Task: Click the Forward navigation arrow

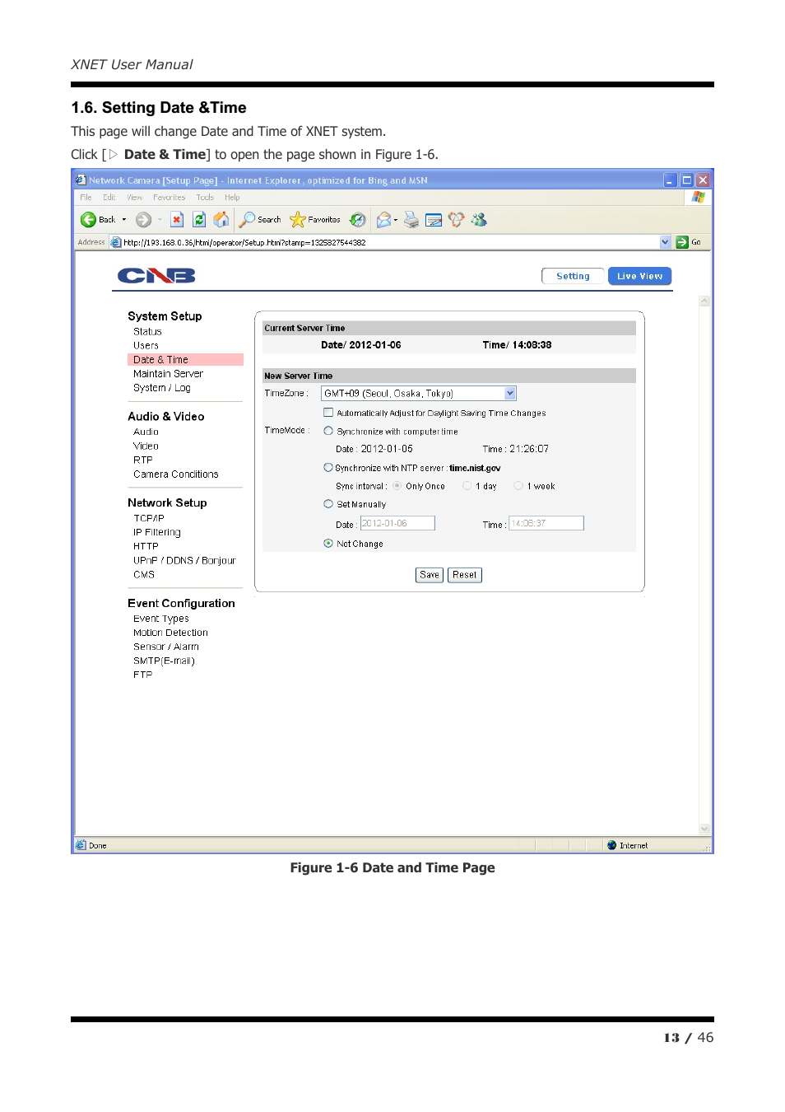Action: coord(143,219)
